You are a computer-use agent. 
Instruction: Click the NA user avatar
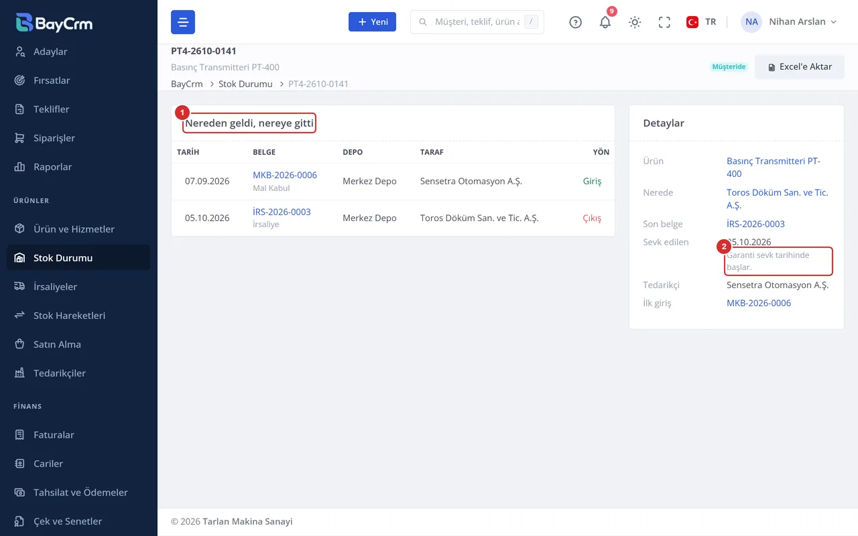tap(751, 22)
